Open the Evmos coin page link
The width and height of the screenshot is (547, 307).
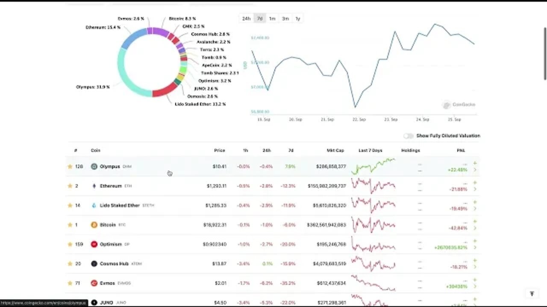107,283
